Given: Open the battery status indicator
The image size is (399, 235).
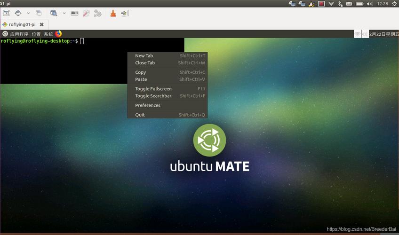Looking at the screenshot, I should pos(359,4).
